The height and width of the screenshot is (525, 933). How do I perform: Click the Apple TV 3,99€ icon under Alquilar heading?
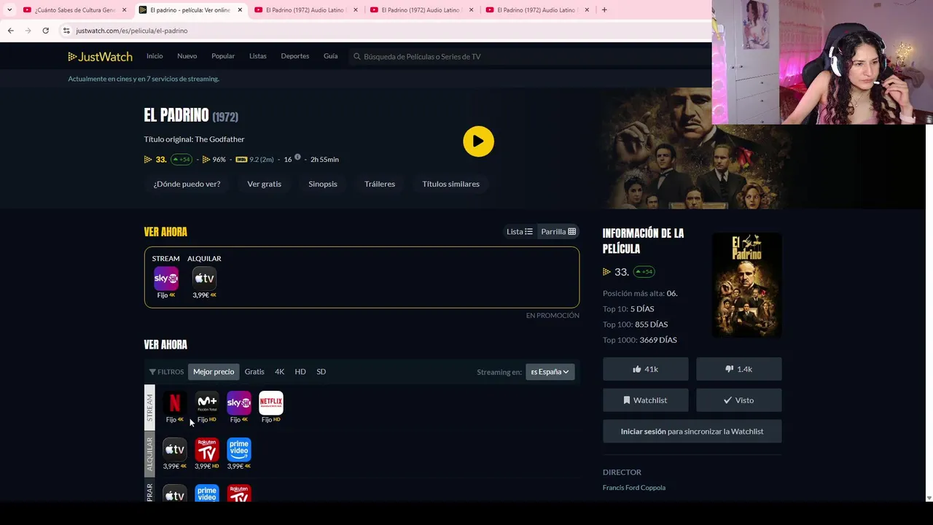pos(204,278)
